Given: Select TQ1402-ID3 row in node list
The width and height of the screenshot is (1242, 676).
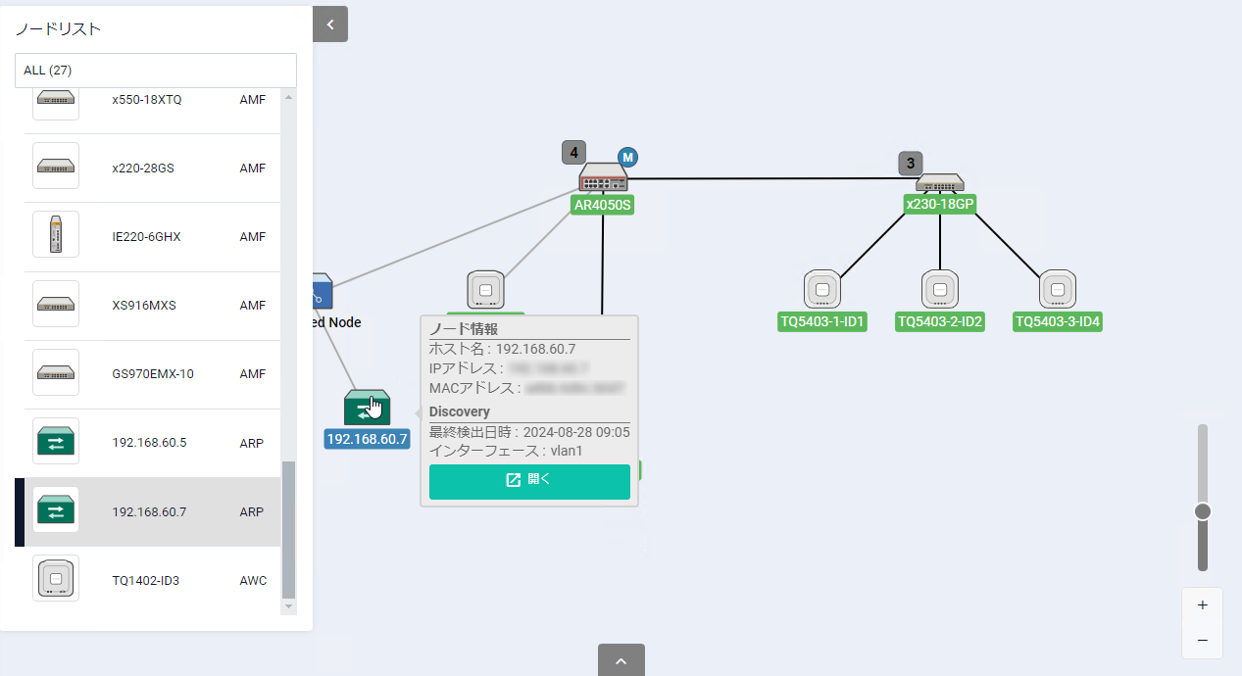Looking at the screenshot, I should [x=147, y=580].
